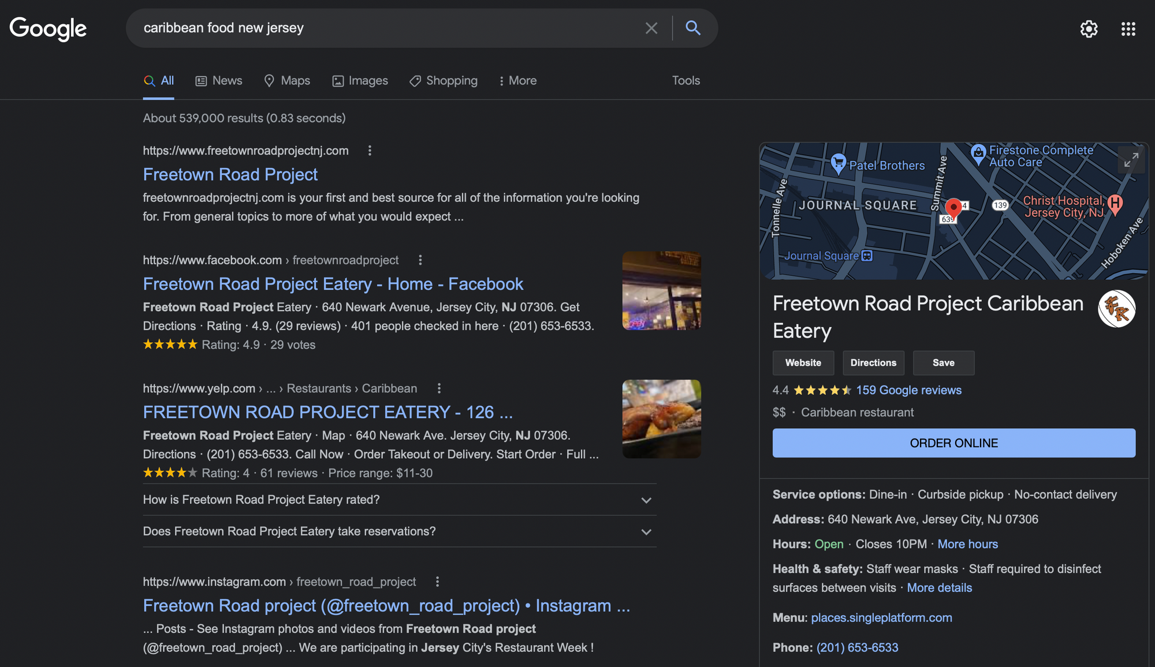Expand the map to fullscreen view
Screen dimensions: 1155x667
[1131, 160]
